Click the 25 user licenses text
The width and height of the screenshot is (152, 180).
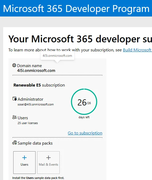coord(28,123)
